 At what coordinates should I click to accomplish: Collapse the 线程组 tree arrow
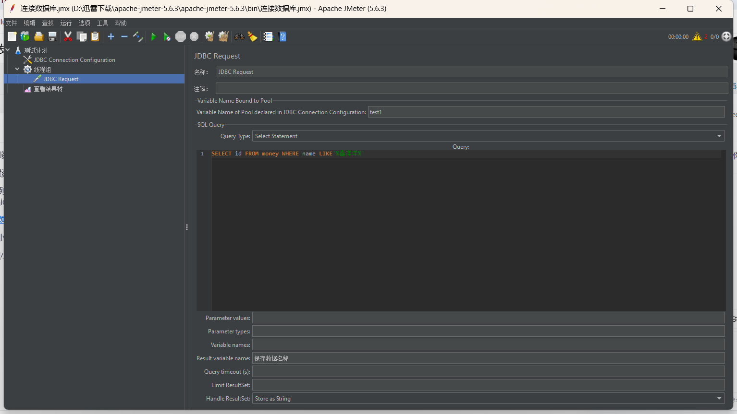click(x=17, y=69)
